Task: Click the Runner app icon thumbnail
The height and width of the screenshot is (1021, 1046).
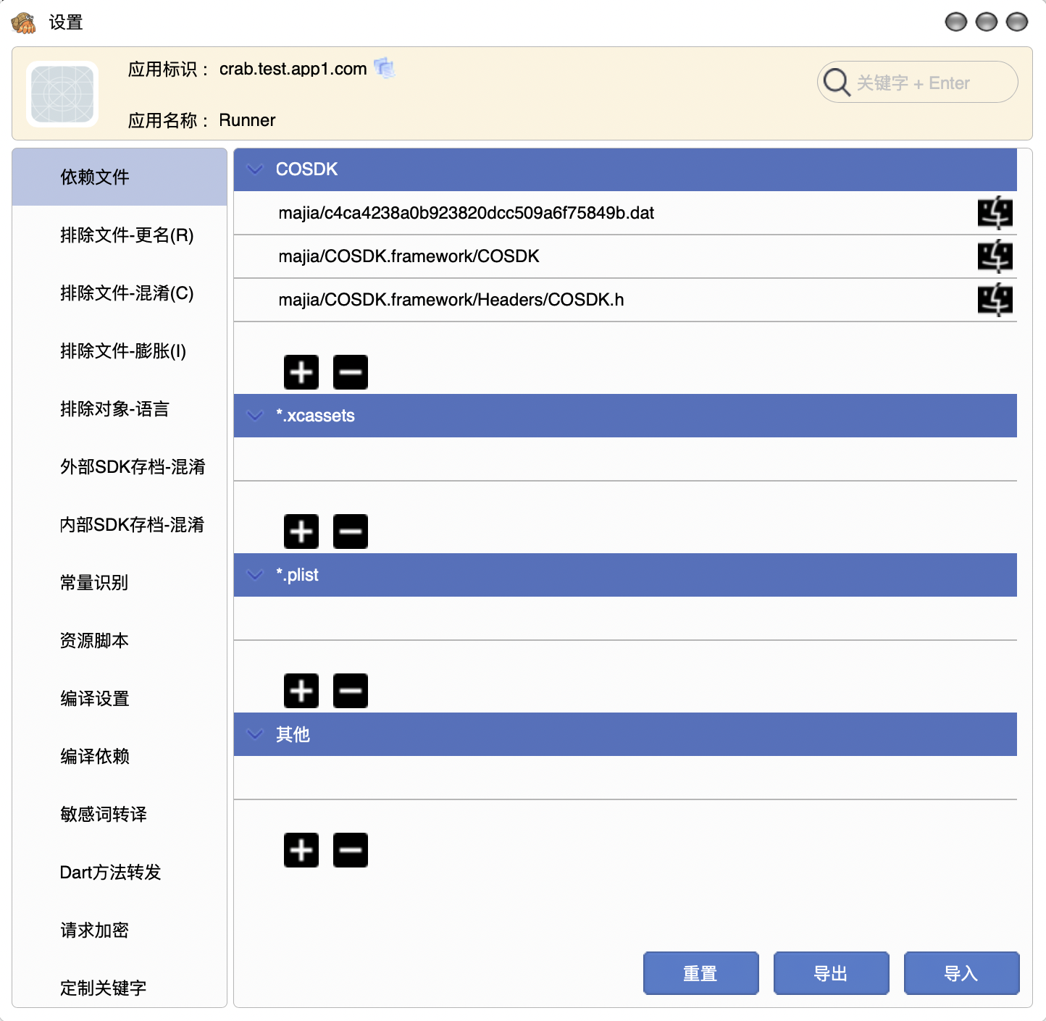Action: click(62, 94)
